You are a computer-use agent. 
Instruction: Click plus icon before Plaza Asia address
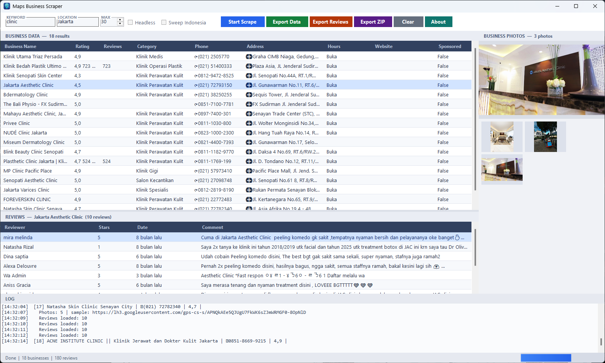coord(249,66)
